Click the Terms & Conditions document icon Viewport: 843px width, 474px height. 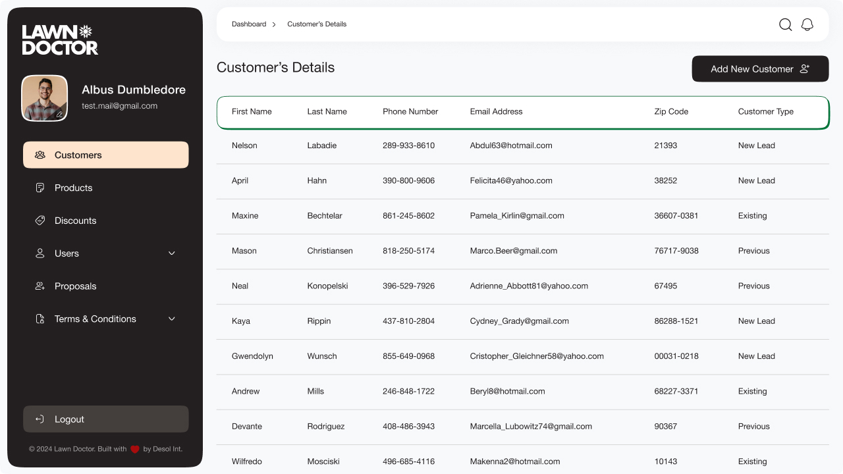point(40,319)
